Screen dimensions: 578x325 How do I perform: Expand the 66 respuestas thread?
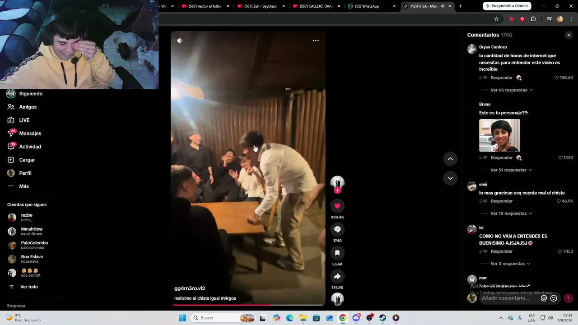[511, 90]
